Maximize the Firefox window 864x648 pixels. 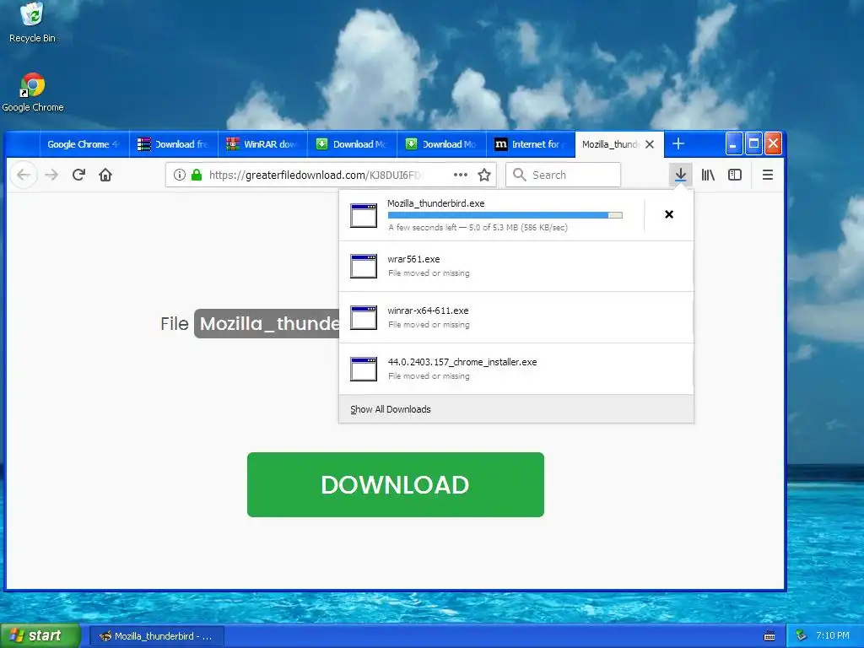[x=753, y=143]
